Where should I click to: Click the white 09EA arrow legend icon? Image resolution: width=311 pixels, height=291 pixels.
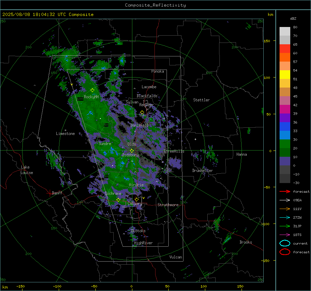(x=285, y=200)
